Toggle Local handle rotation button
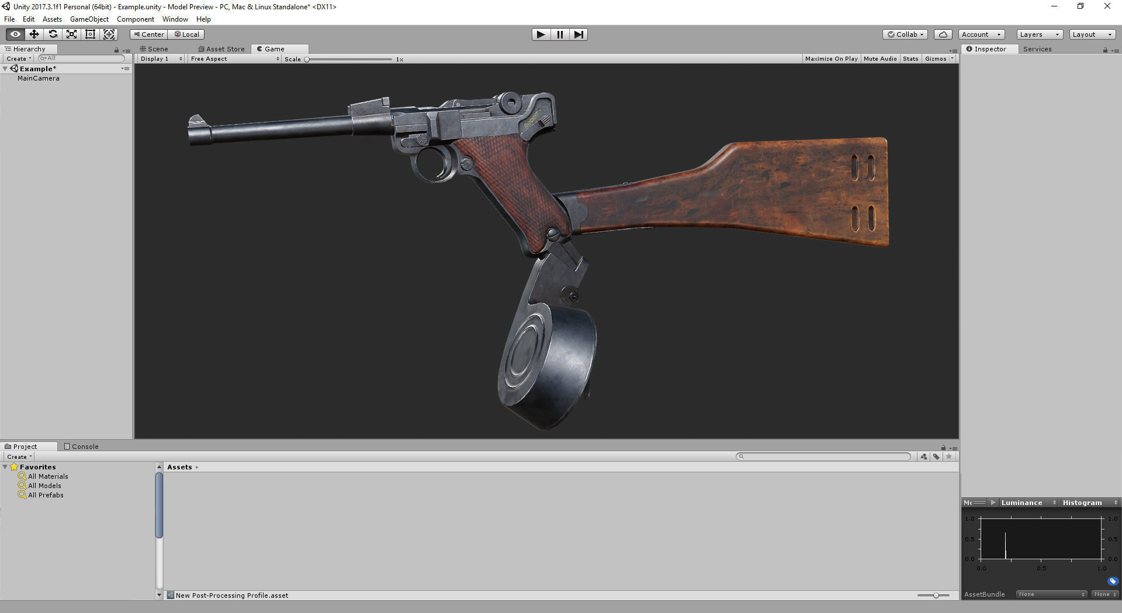 point(186,34)
